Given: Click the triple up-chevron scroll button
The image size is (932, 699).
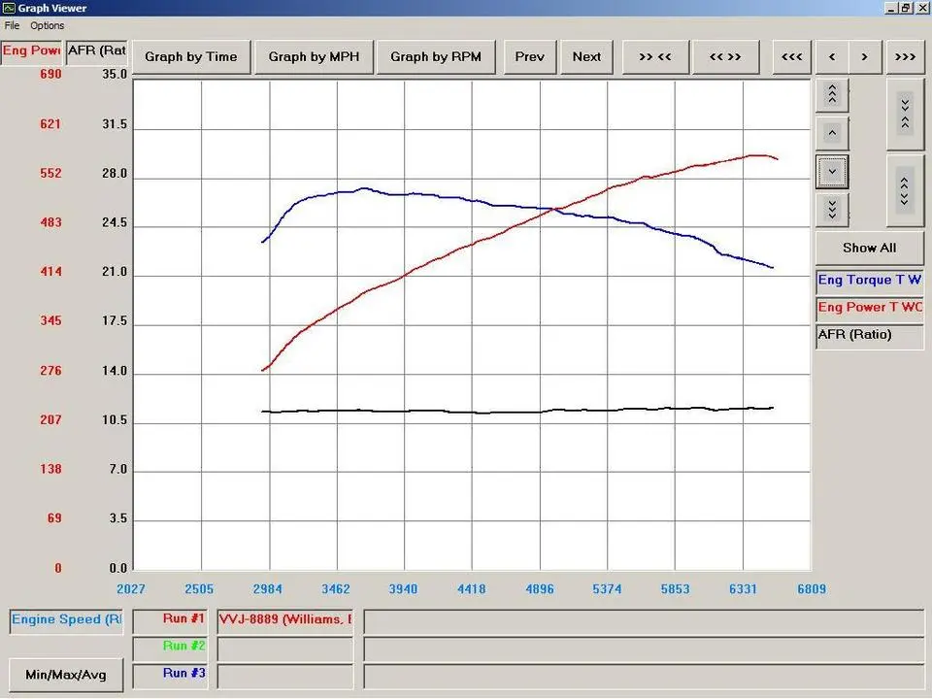Looking at the screenshot, I should click(832, 94).
